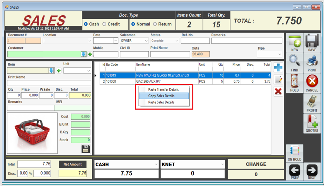This screenshot has height=186, width=324.
Task: Select the Return sale option
Action: (162, 24)
